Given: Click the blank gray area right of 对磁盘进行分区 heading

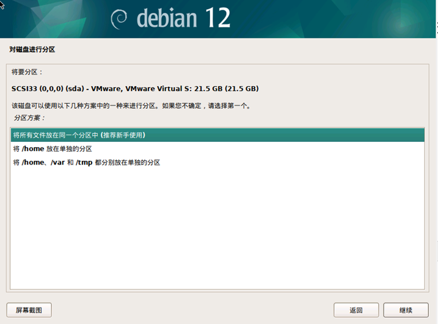Looking at the screenshot, I should pyautogui.click(x=244, y=49).
